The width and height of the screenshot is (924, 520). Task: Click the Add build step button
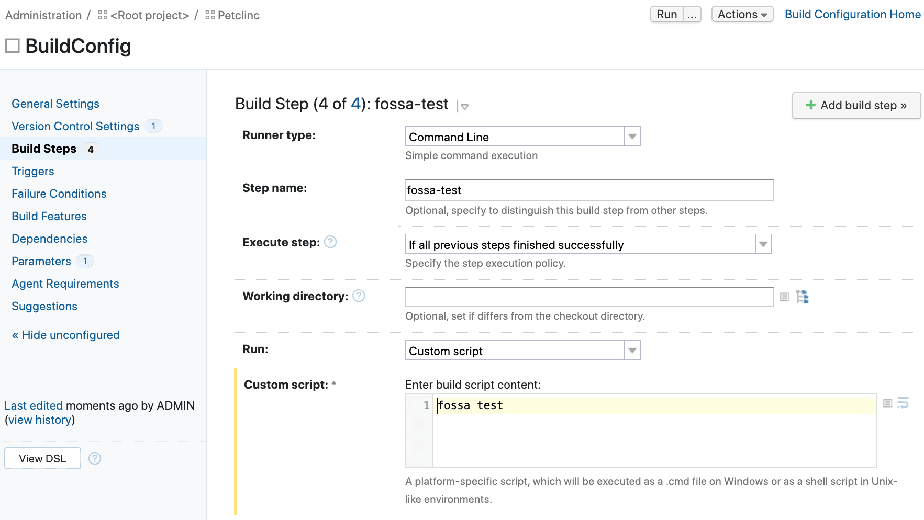(x=856, y=105)
